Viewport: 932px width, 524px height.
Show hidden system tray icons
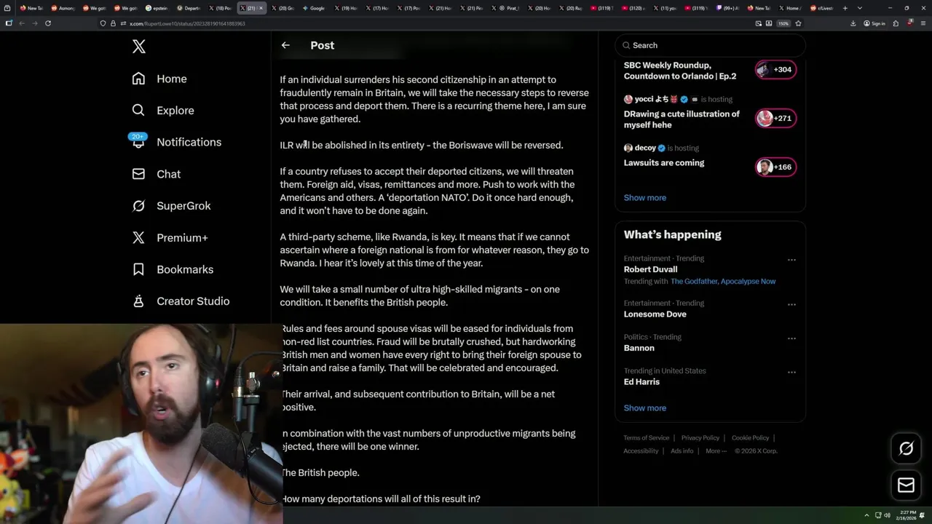tap(866, 515)
